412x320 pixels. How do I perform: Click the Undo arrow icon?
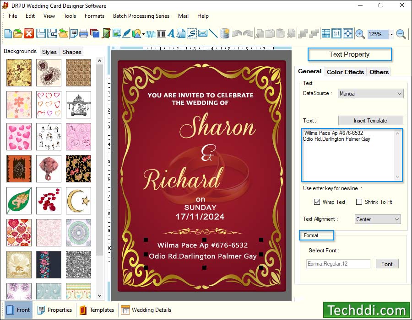[237, 34]
